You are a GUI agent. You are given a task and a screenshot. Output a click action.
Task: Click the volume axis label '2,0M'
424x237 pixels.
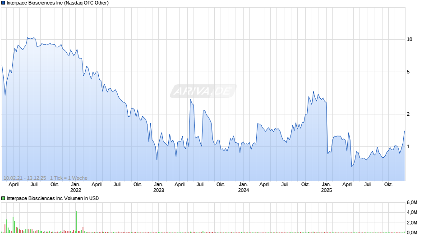(x=412, y=223)
